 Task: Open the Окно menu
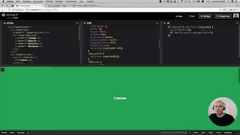point(81,1)
